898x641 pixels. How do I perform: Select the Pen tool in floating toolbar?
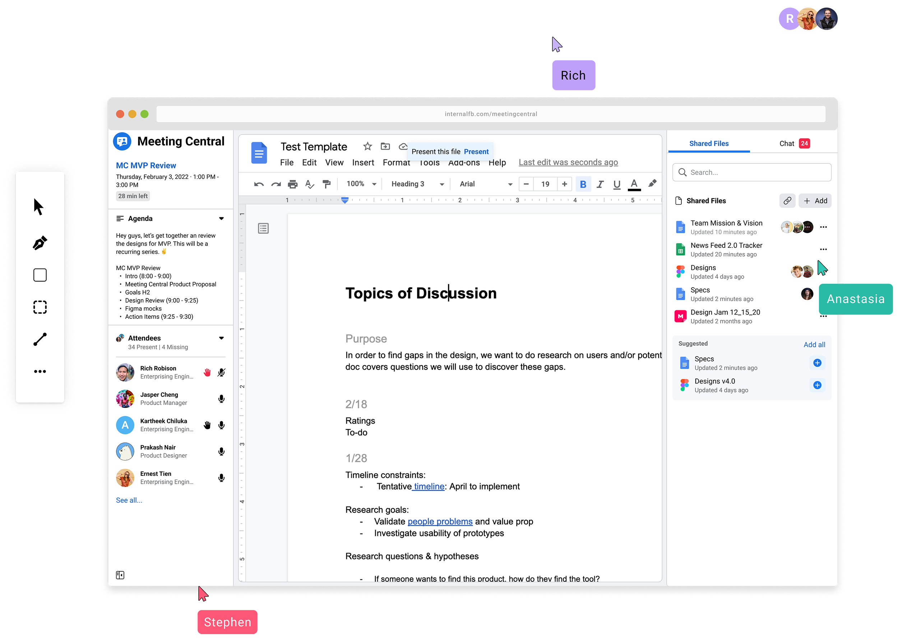click(40, 243)
